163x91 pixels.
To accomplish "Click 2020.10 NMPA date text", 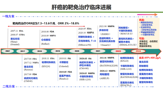I will click(x=86, y=33).
